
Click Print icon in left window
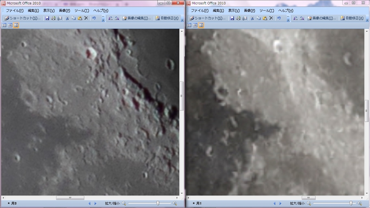click(x=53, y=18)
